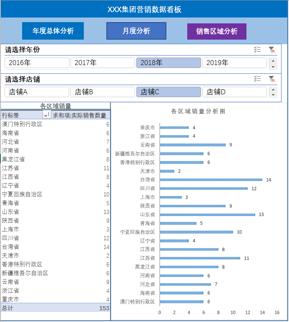Click the 宁夏回族自治区 row label

coord(22,194)
